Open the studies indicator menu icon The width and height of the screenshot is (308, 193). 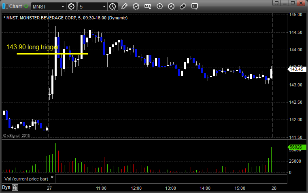tap(136, 6)
